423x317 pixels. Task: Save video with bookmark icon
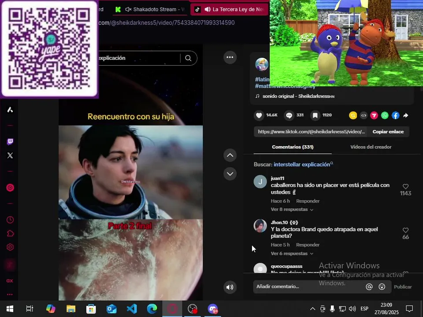[x=315, y=115]
